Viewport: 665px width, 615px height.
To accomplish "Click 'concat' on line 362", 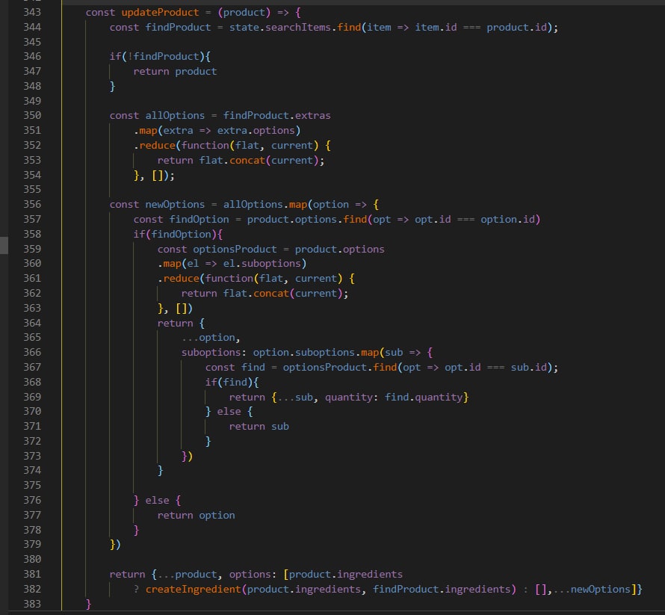I will 271,293.
